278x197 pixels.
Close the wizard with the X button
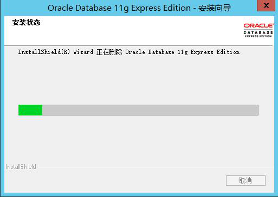tap(266, 5)
